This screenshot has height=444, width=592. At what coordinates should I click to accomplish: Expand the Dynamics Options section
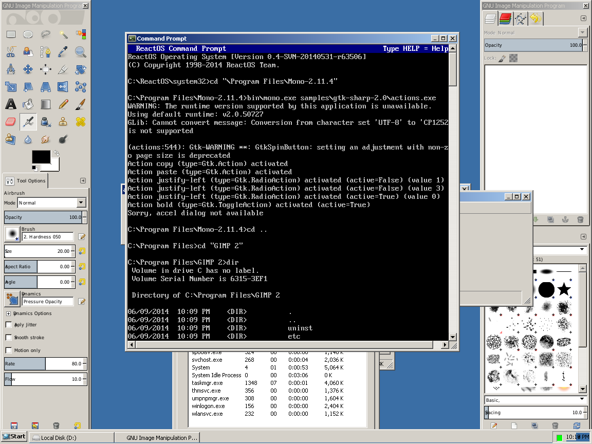coord(8,313)
